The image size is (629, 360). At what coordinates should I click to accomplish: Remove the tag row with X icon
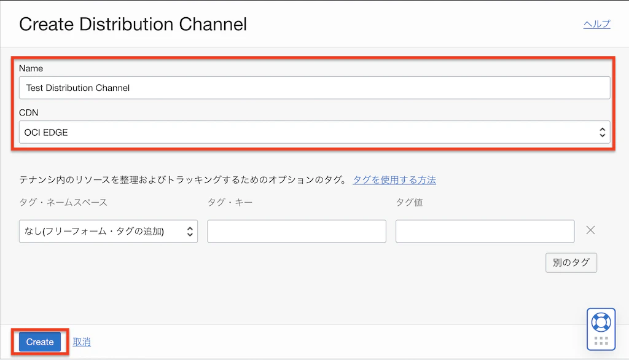(x=590, y=230)
